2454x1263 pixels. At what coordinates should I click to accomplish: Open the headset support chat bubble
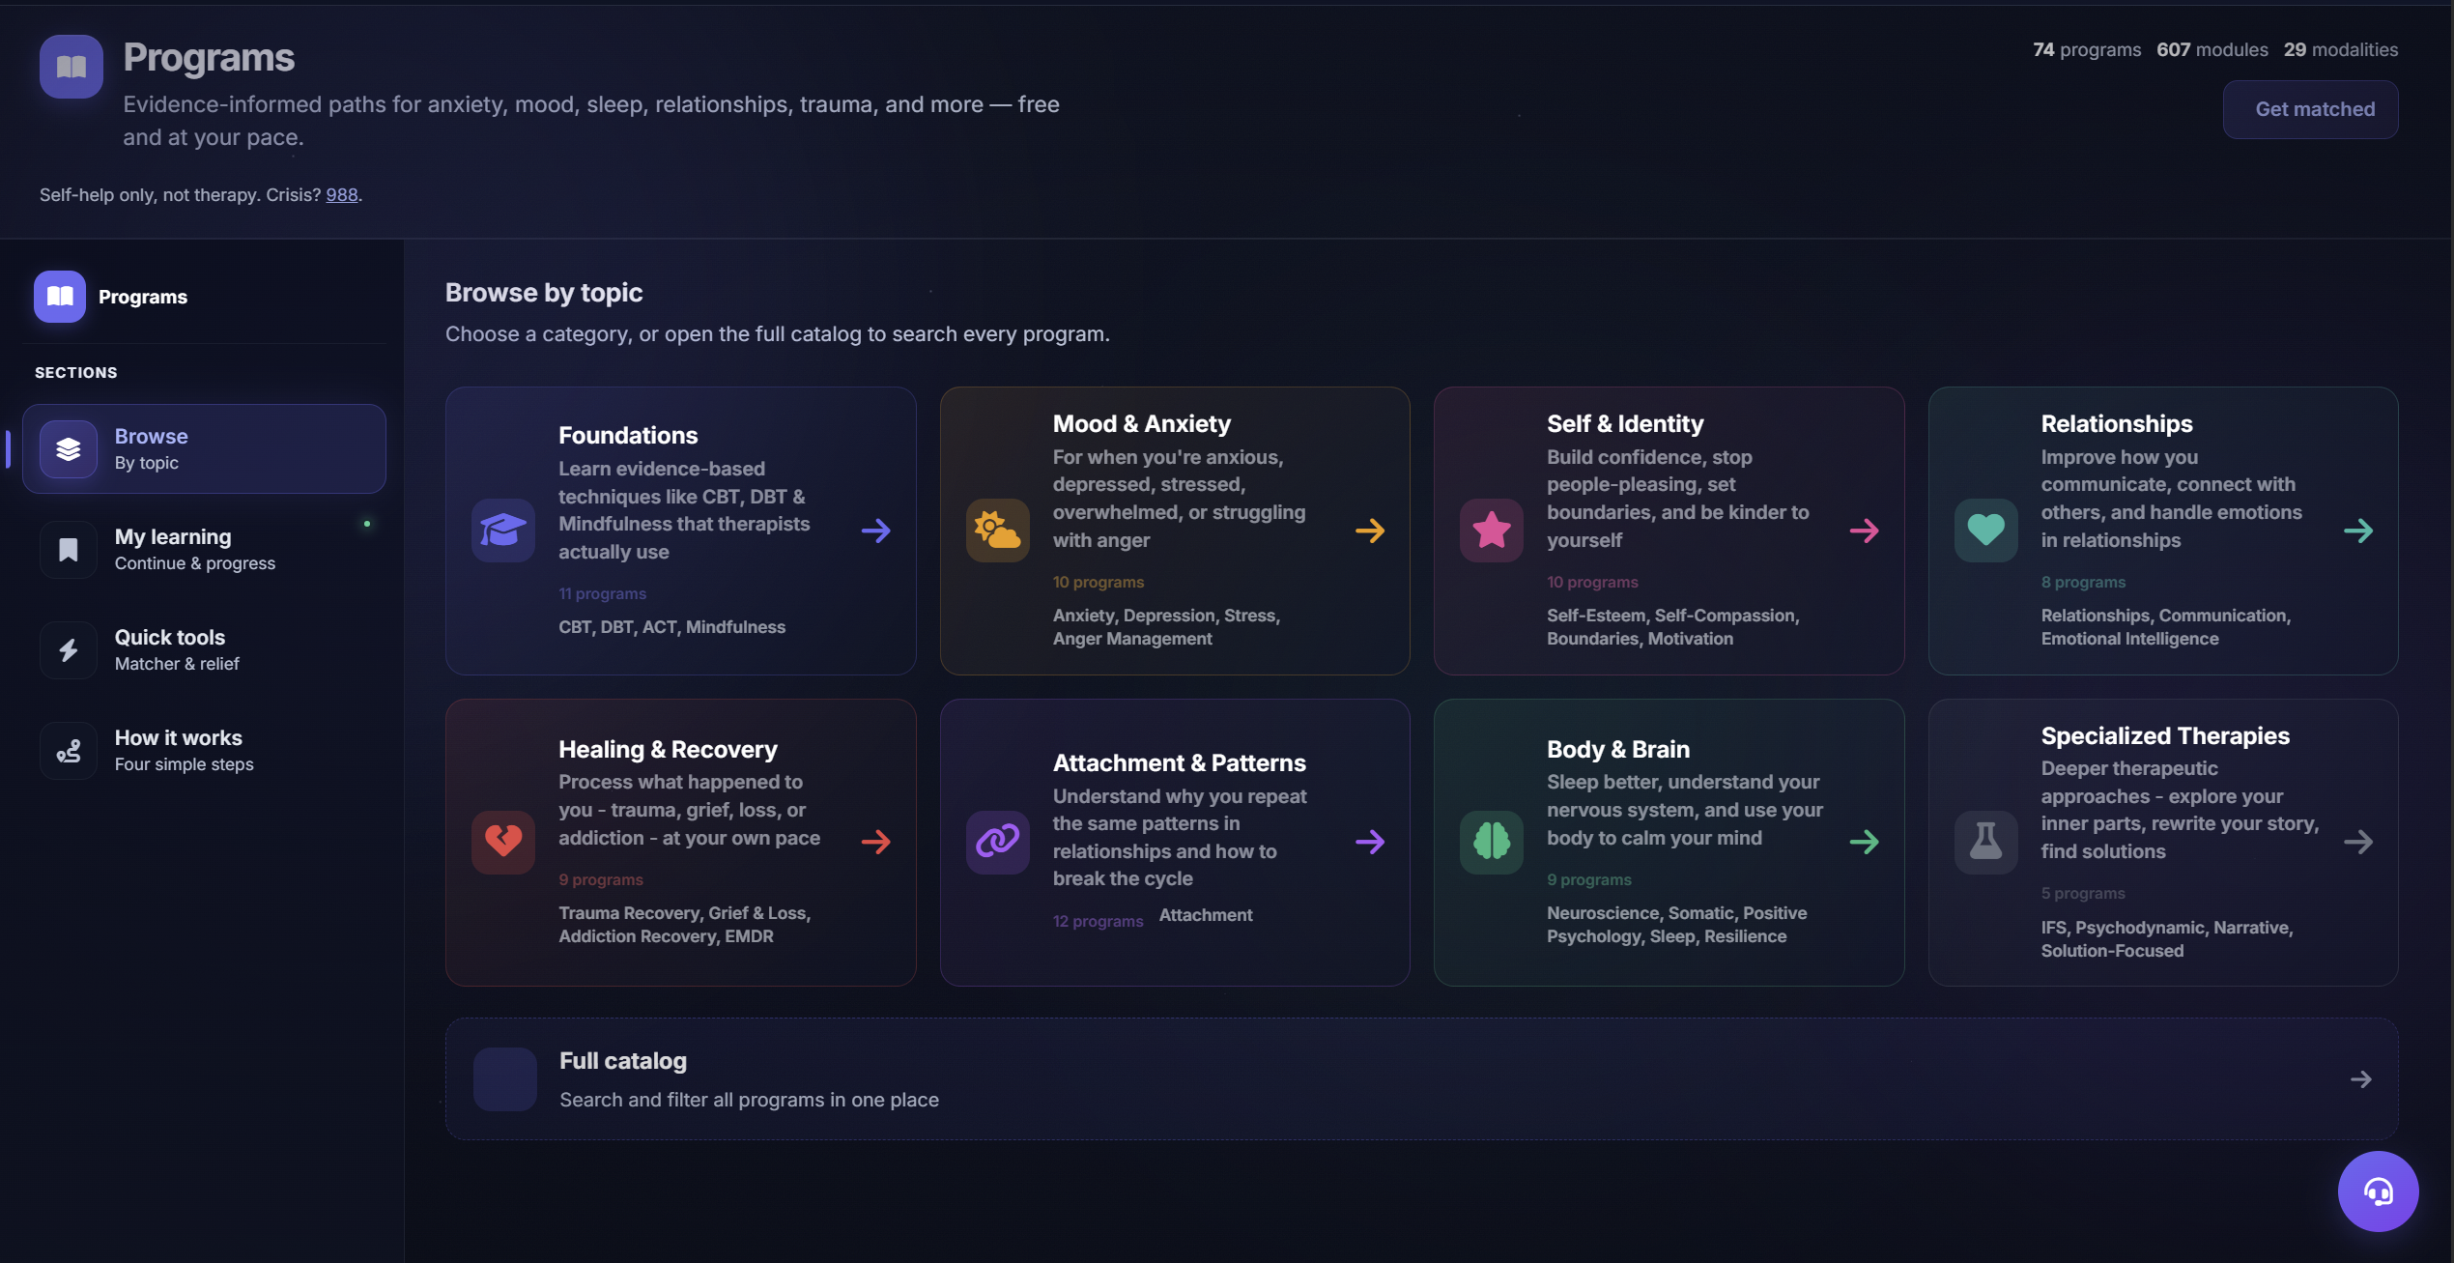[2378, 1191]
